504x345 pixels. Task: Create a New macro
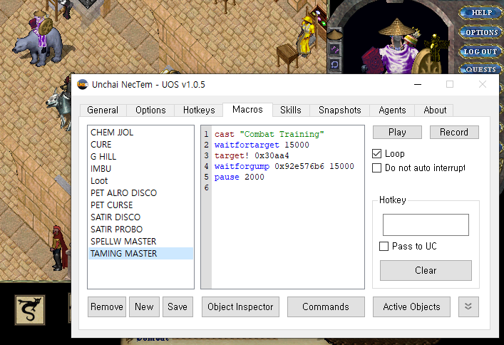(144, 307)
